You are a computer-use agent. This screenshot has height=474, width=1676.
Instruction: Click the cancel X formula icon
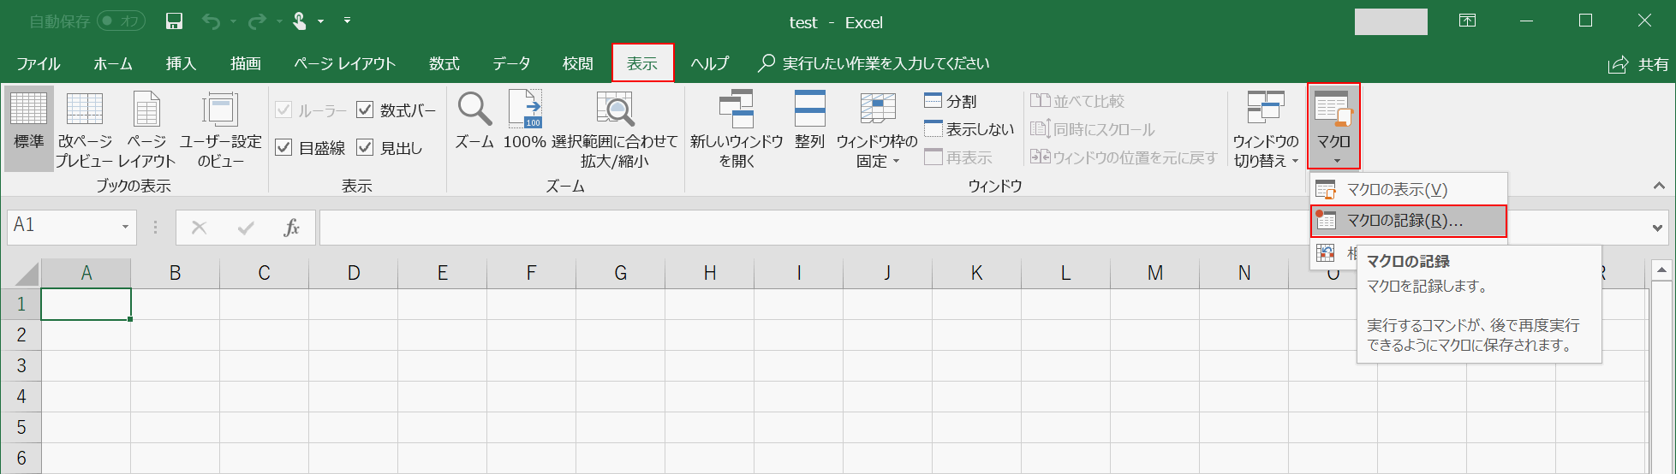tap(199, 228)
